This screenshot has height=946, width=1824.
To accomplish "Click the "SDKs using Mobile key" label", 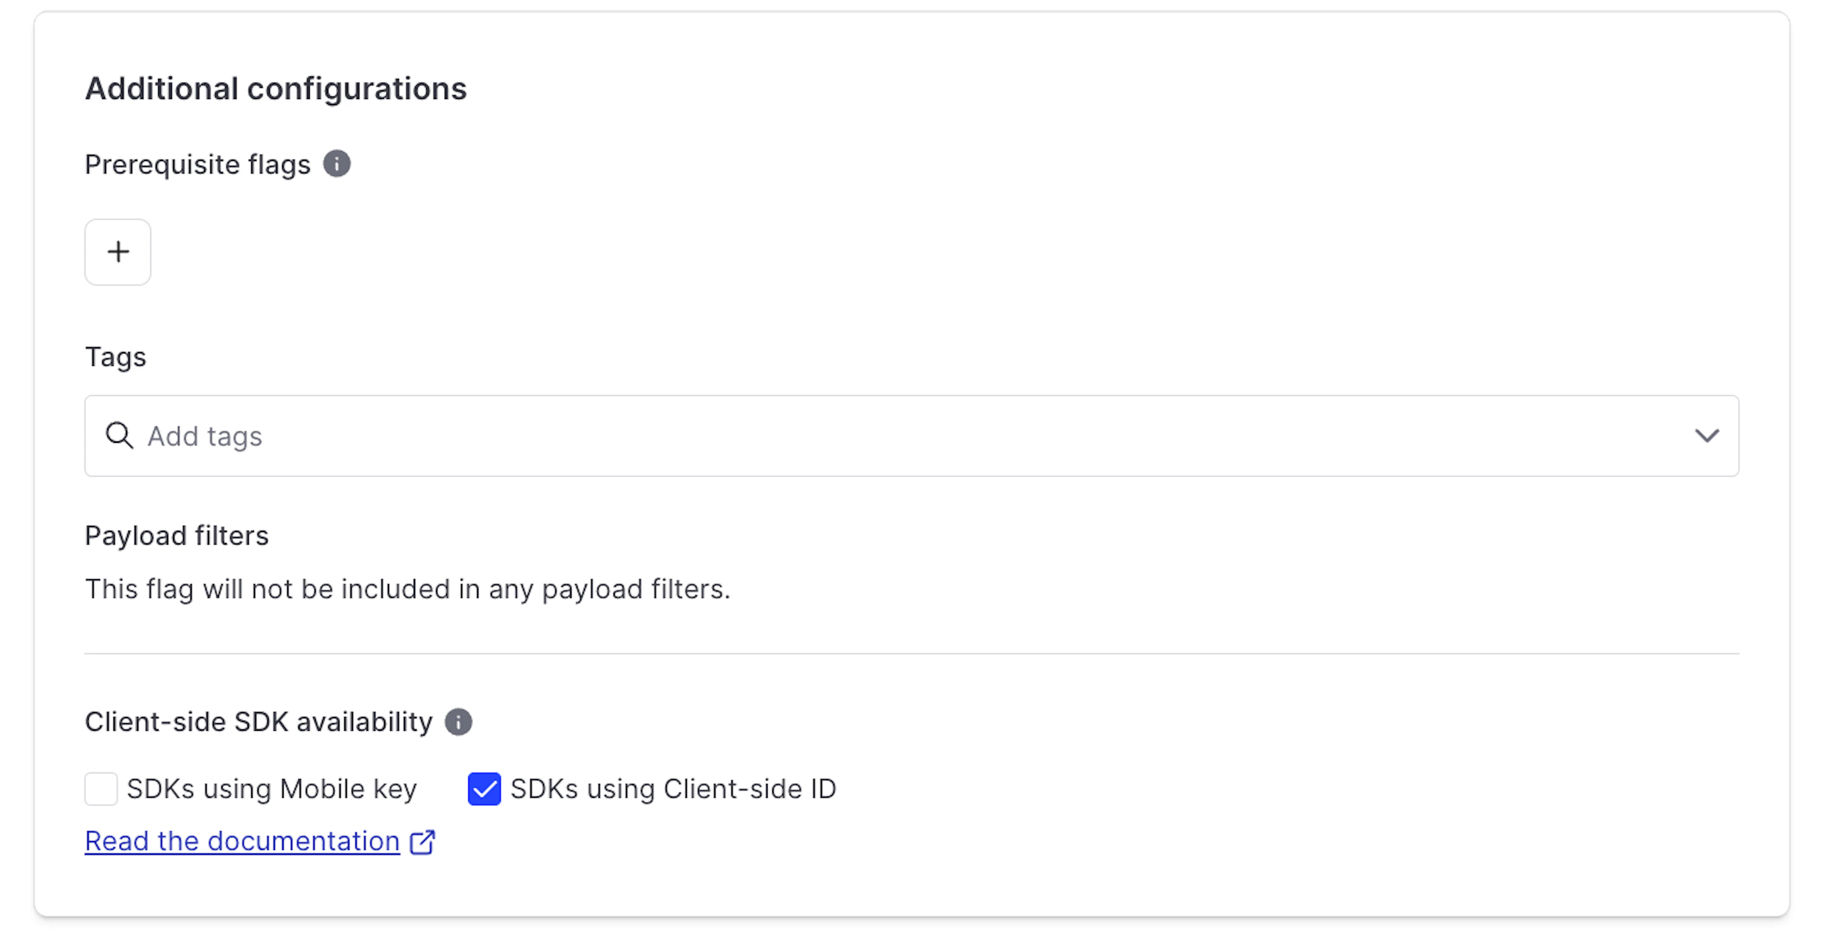I will (271, 789).
